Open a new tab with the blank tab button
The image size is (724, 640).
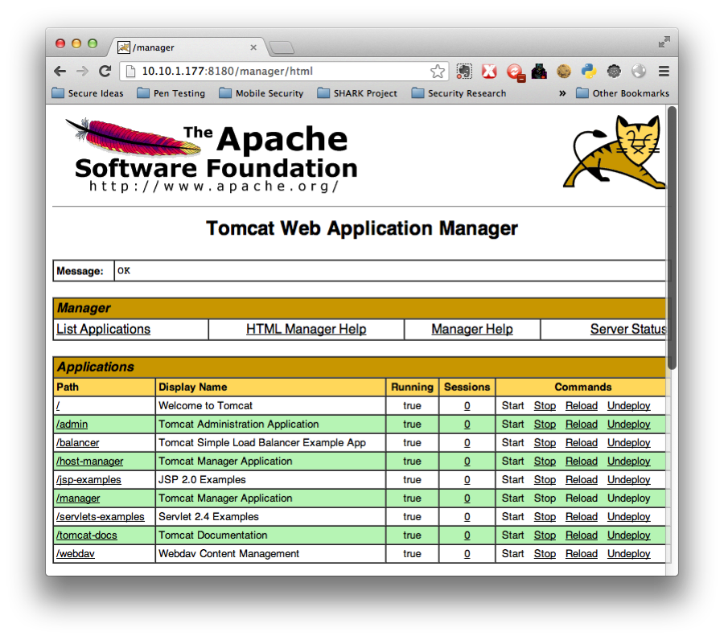[x=282, y=47]
